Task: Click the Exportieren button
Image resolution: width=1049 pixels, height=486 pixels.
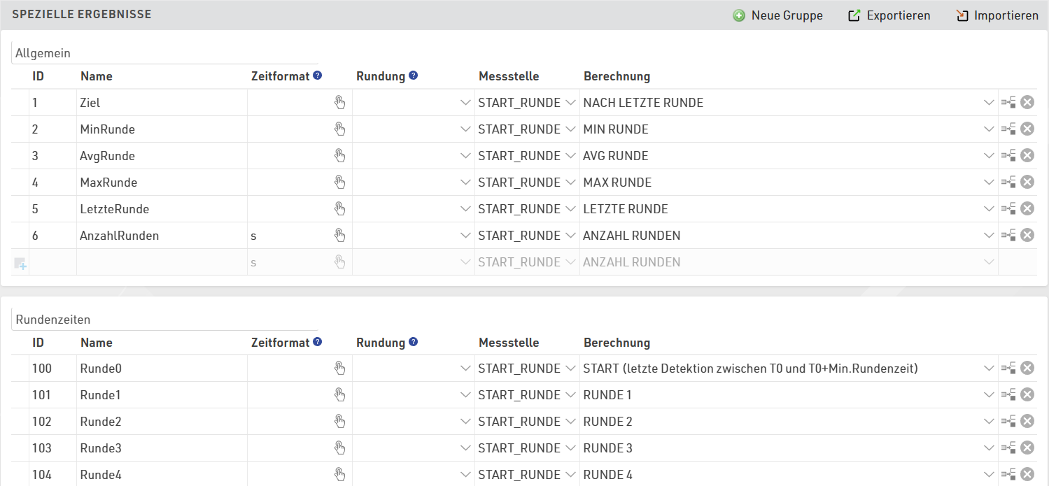Action: coord(889,15)
